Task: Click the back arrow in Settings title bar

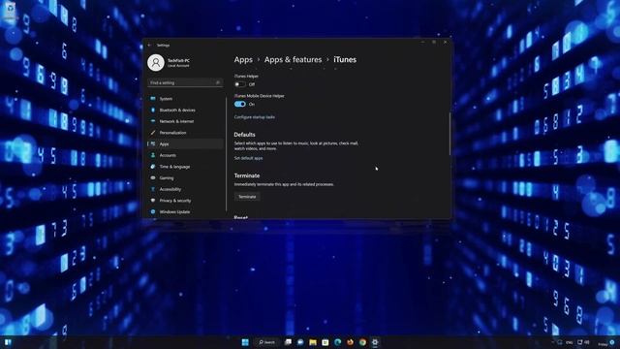Action: point(149,46)
